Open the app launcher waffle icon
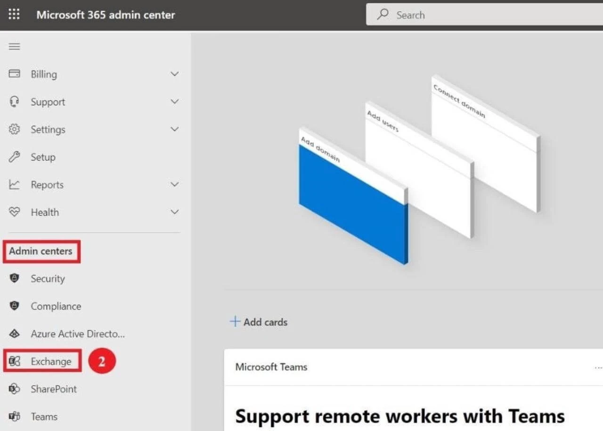Screen dimensions: 603x431 pos(14,14)
